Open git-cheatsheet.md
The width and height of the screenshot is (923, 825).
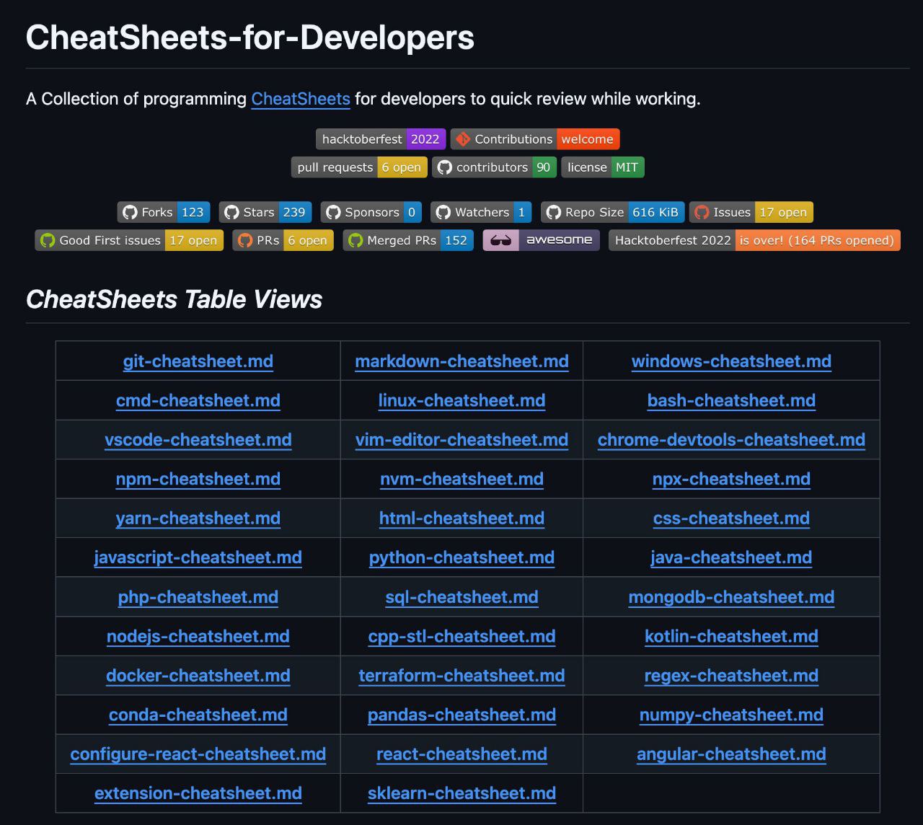click(198, 361)
